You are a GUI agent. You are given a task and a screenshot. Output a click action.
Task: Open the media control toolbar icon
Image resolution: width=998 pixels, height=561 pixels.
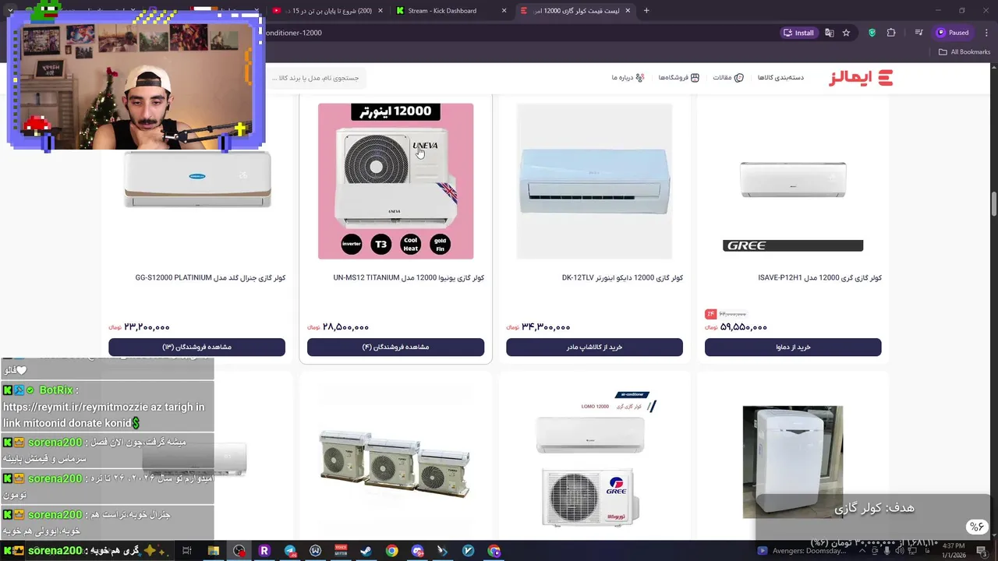point(918,33)
